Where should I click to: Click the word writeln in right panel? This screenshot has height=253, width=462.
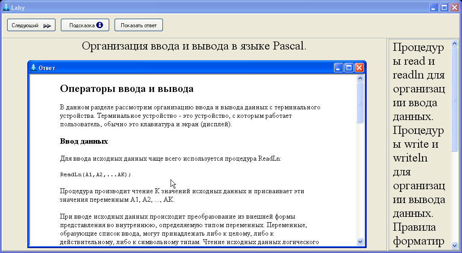click(410, 158)
